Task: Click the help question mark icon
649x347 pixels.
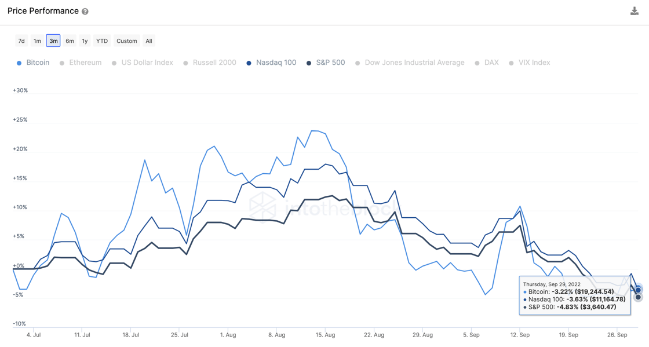Action: [85, 12]
